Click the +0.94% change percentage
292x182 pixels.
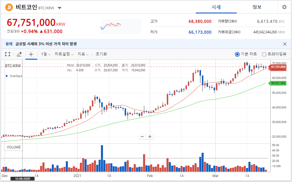coord(29,31)
